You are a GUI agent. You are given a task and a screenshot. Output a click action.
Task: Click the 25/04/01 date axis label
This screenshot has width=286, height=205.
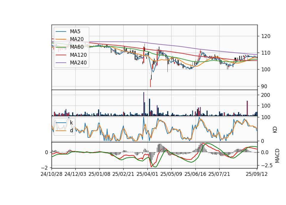(x=147, y=174)
